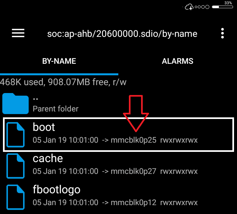Tap the 33% battery percentage
This screenshot has height=214, width=237.
228,3
